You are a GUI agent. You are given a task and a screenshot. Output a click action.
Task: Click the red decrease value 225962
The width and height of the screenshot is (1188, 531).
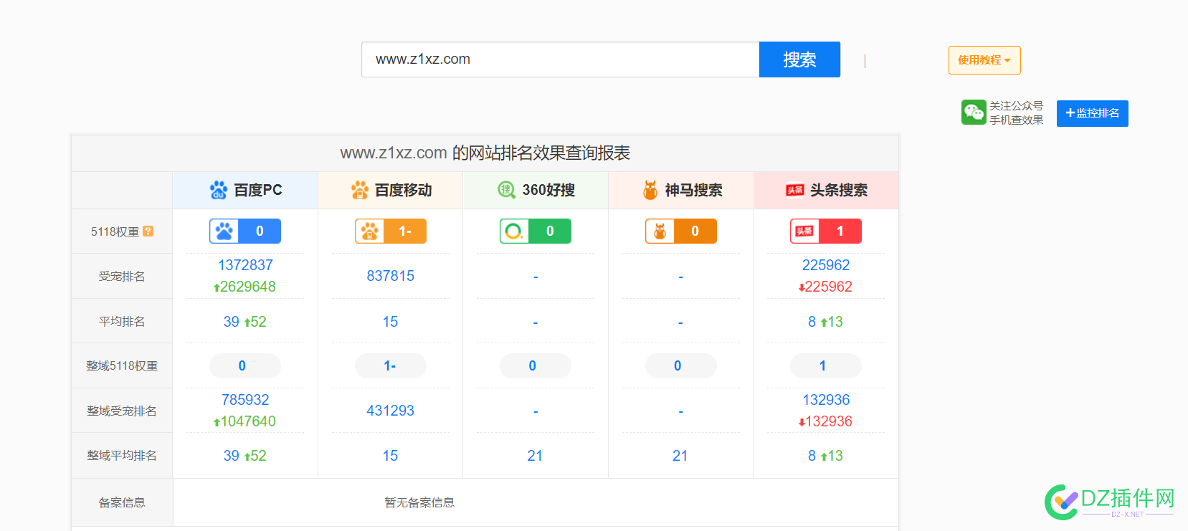(825, 287)
